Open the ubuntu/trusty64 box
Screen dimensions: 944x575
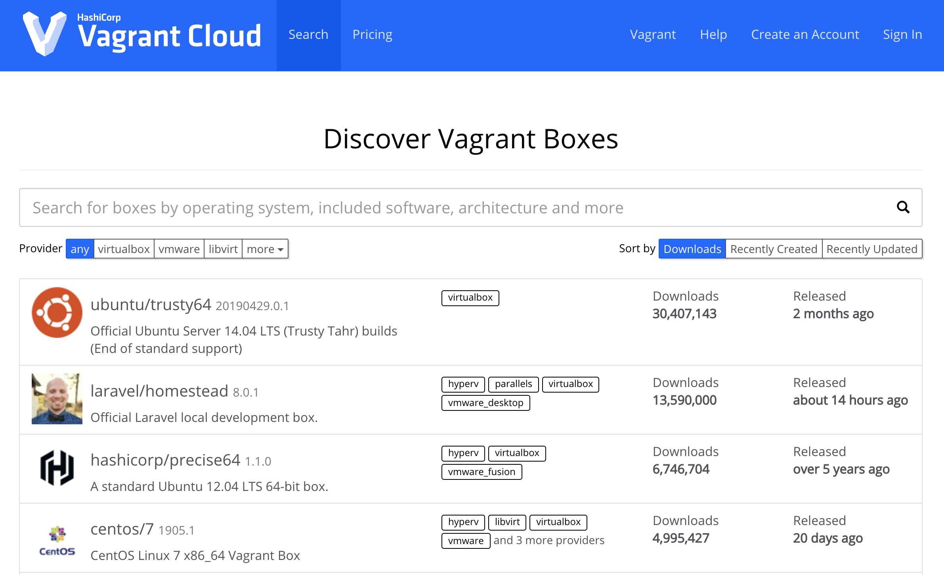pos(151,305)
